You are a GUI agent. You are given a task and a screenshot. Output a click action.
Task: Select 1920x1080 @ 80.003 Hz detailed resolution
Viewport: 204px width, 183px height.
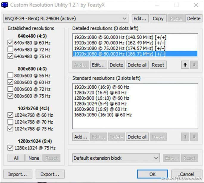pos(135,54)
